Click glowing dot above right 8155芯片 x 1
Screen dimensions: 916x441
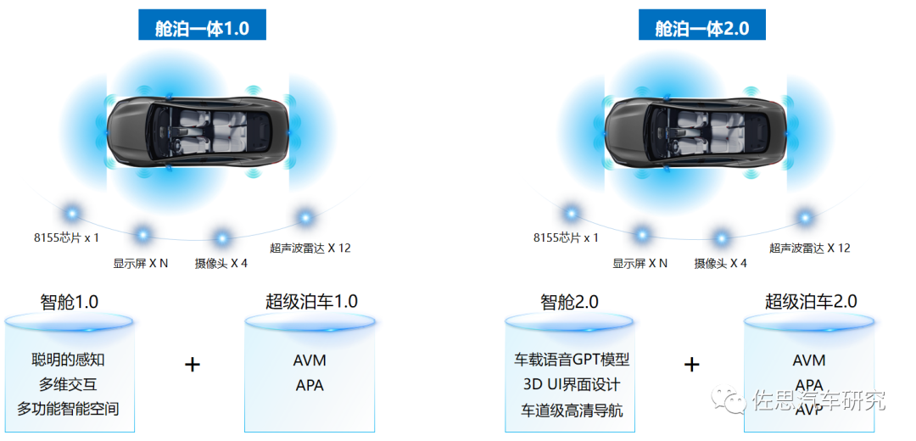point(572,214)
